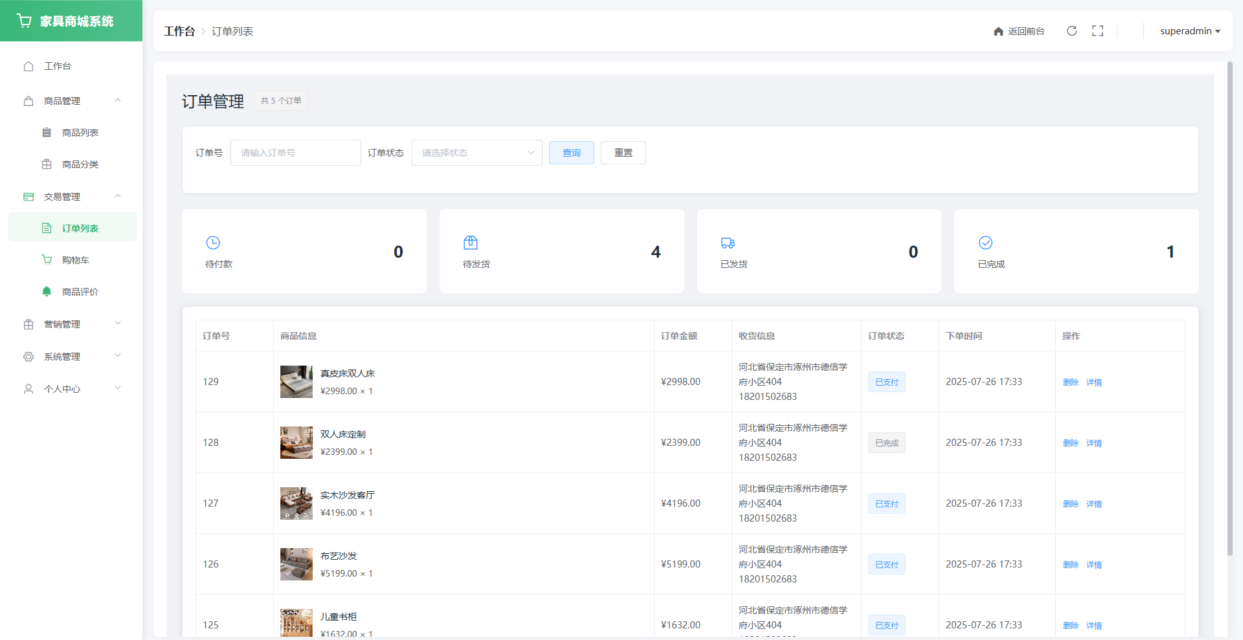
Task: Click the 真皮床双人床 product thumbnail
Action: 296,382
